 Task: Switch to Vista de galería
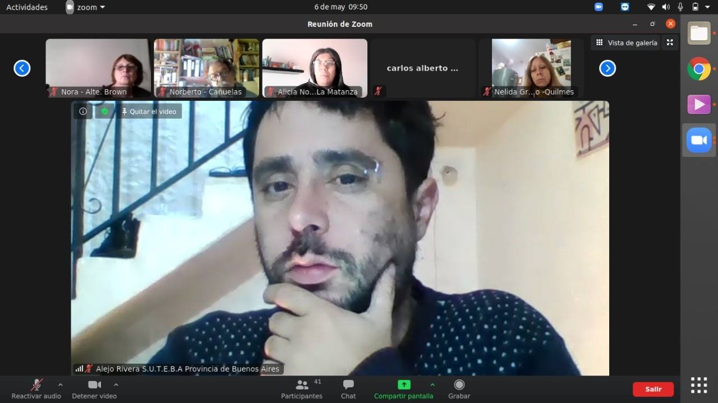pyautogui.click(x=626, y=43)
